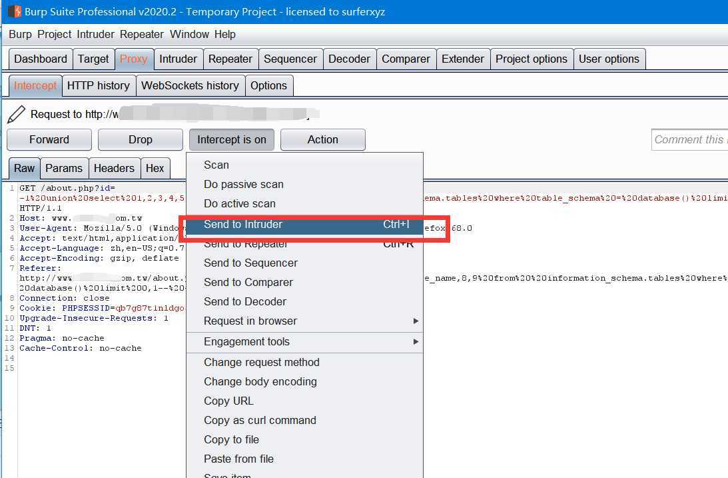The width and height of the screenshot is (728, 478).
Task: Choose Send to Comparer
Action: coord(304,283)
